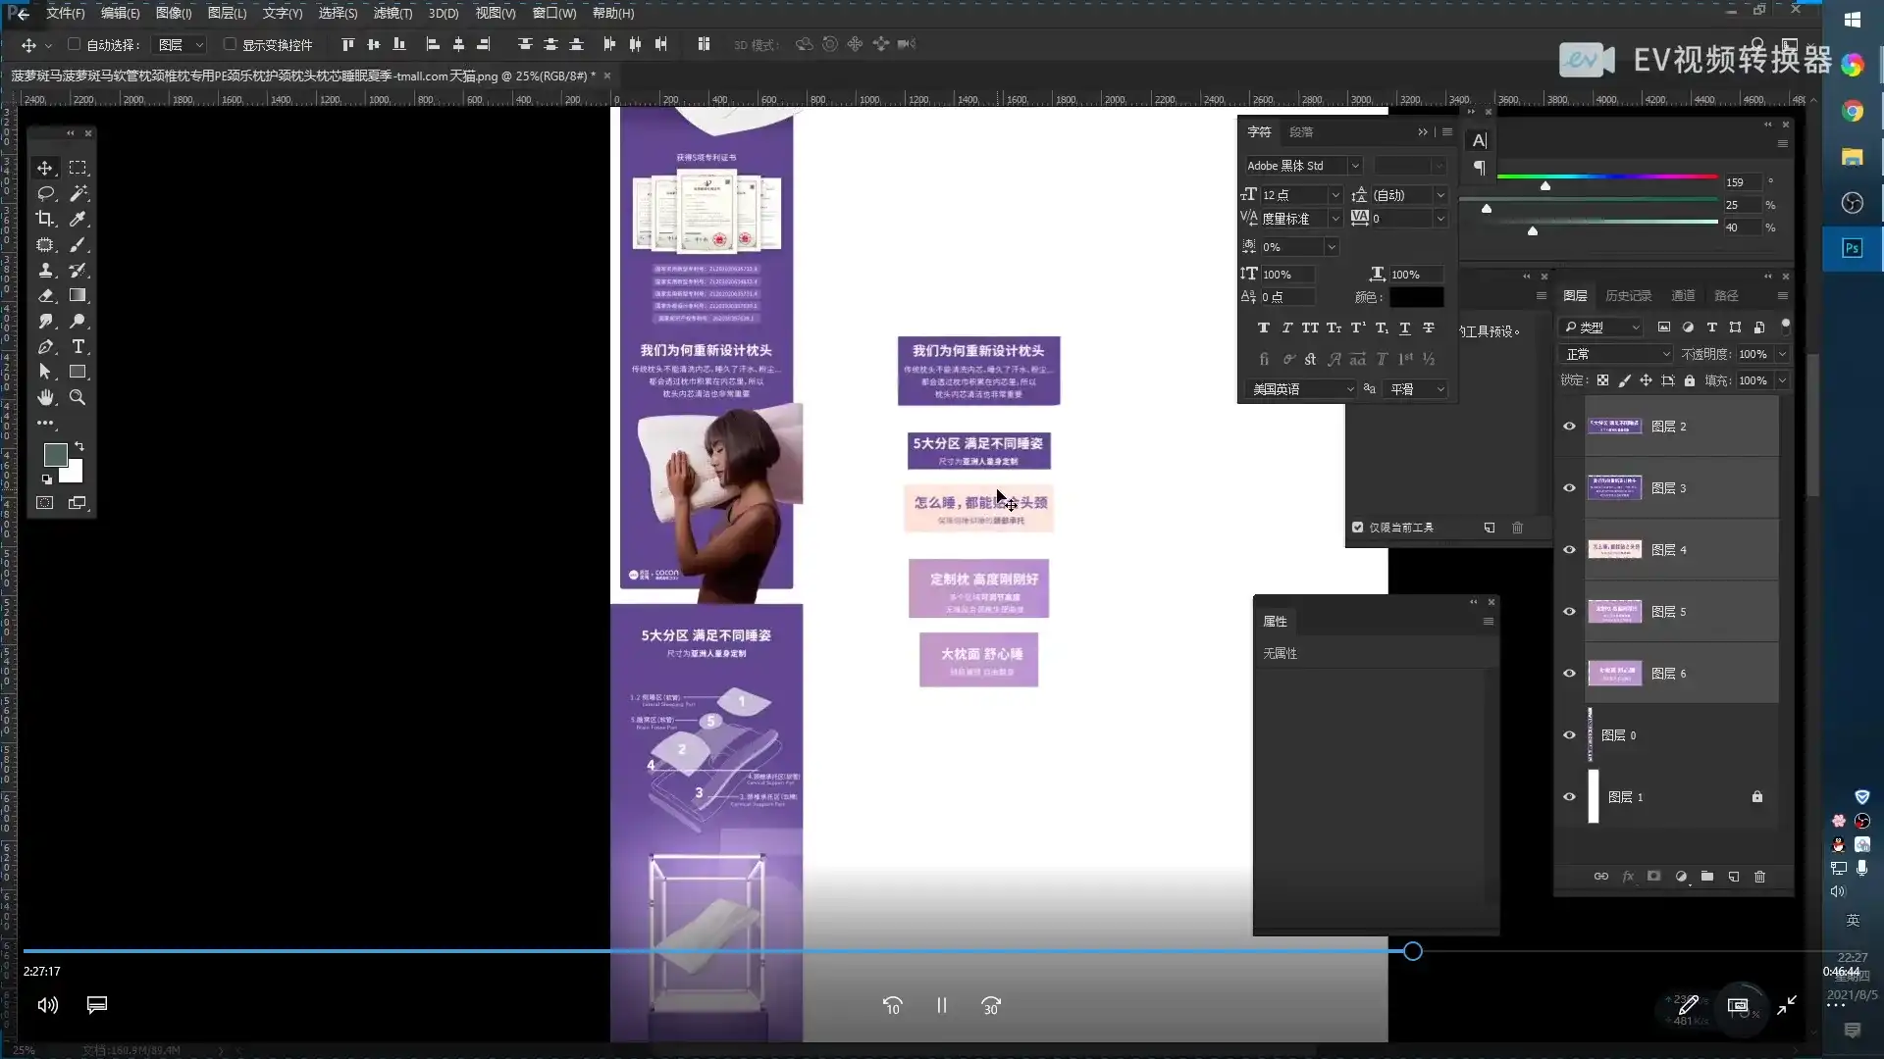The image size is (1884, 1059).
Task: Switch to 历史记录 tab
Action: coord(1628,295)
